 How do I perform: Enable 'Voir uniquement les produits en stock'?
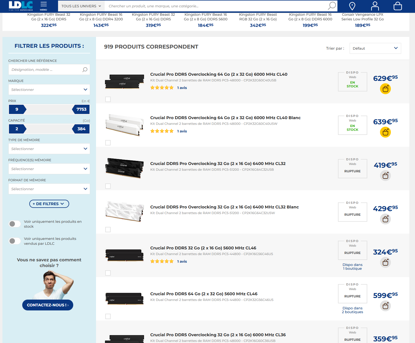[x=15, y=224]
